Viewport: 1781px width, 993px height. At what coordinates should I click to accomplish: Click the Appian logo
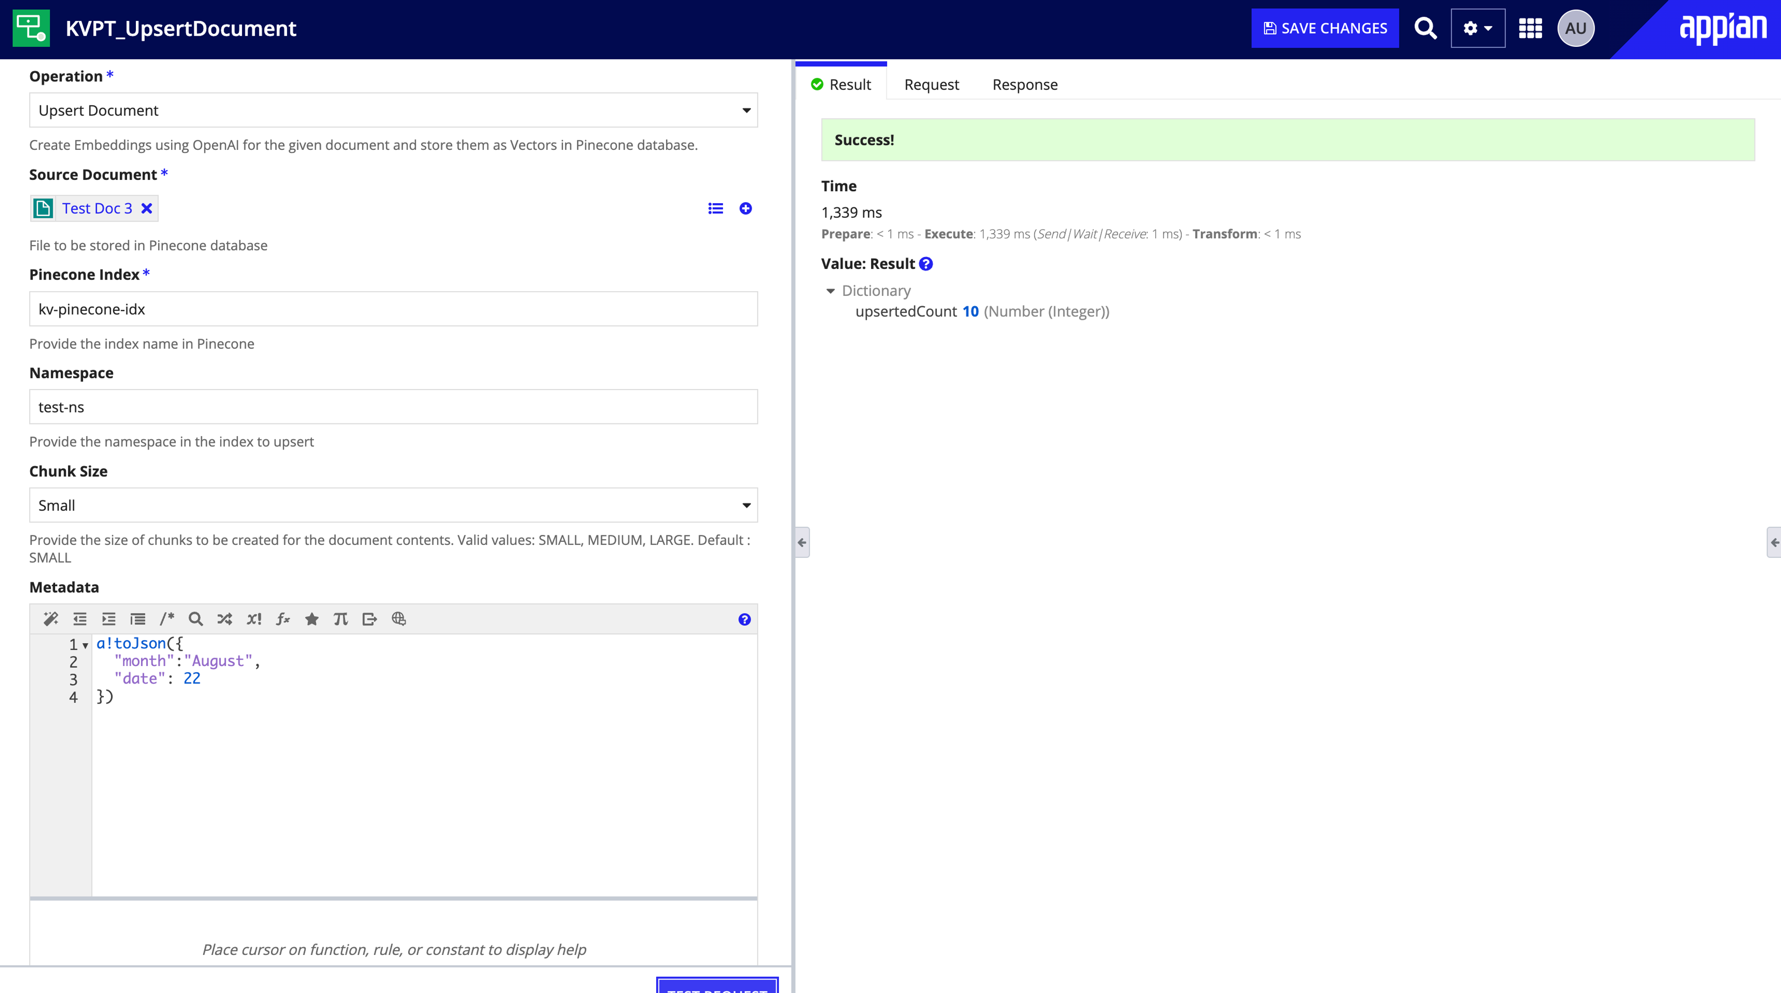(1722, 28)
